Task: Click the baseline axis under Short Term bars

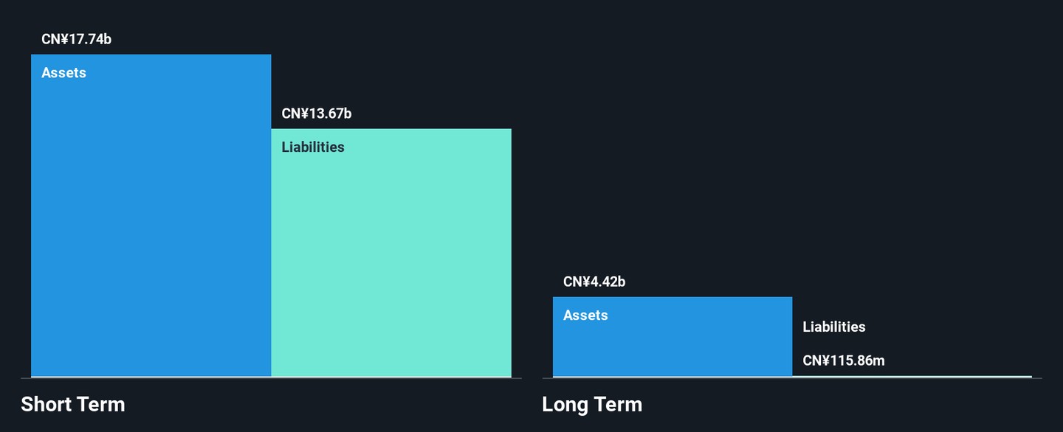Action: click(x=271, y=378)
